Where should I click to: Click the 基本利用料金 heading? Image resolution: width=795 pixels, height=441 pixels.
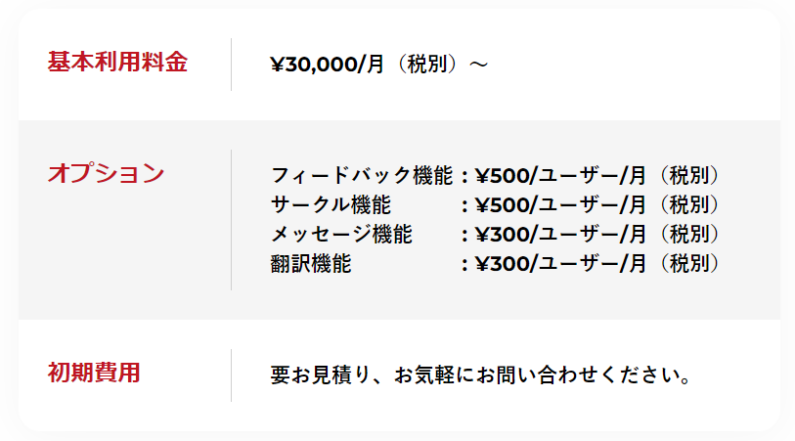point(117,63)
